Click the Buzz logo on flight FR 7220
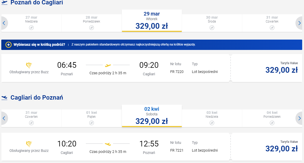Image resolution: width=304 pixels, height=163 pixels. tap(29, 65)
